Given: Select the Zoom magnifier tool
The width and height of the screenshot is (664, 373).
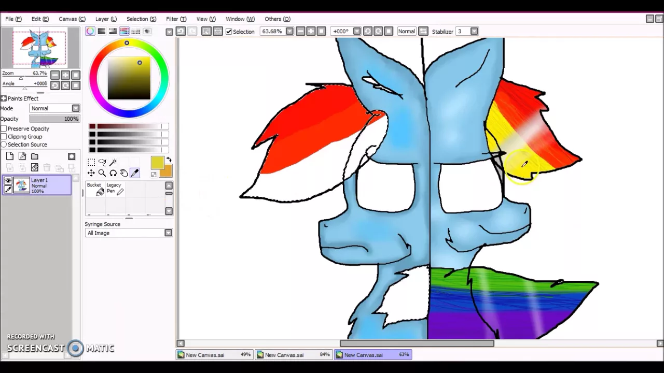Looking at the screenshot, I should tap(102, 173).
